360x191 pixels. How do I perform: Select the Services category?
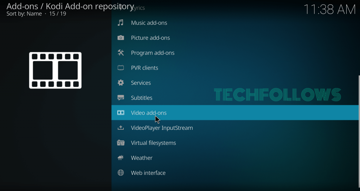[235, 83]
